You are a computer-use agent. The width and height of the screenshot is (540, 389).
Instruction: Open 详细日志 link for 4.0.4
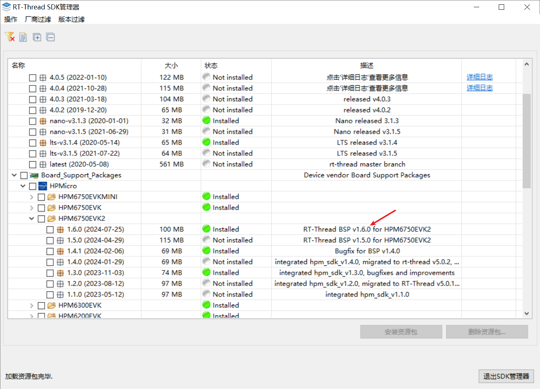(x=480, y=88)
